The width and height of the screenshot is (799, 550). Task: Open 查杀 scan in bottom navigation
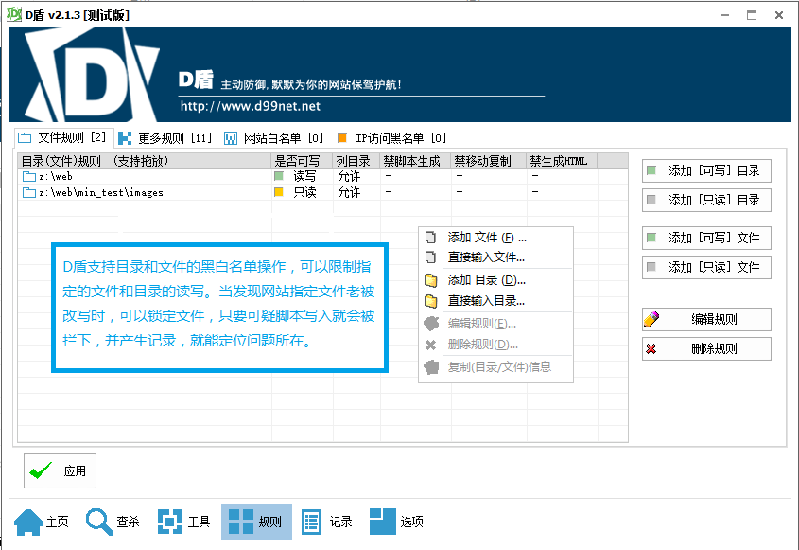(113, 522)
